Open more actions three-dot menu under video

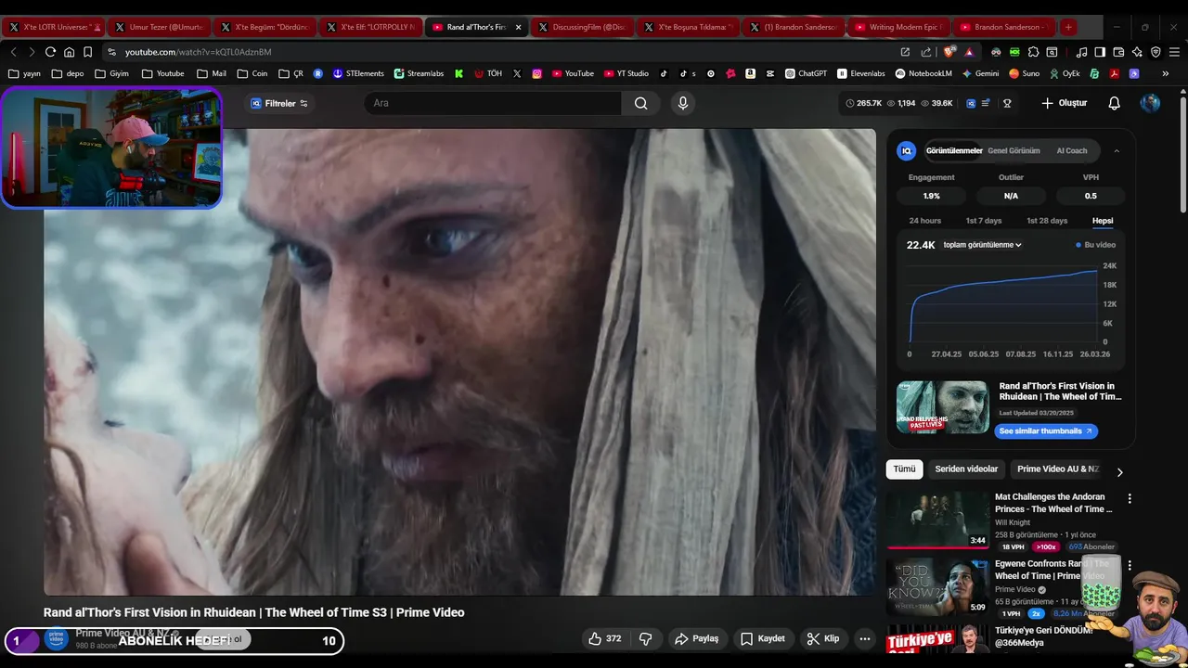coord(865,638)
